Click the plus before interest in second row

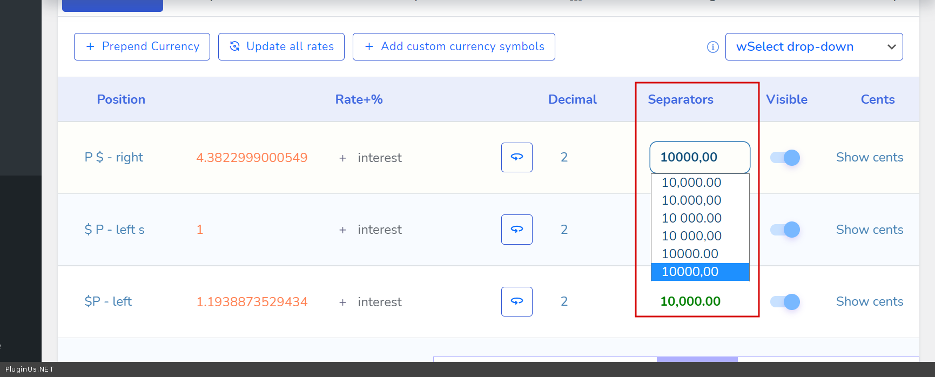(342, 230)
